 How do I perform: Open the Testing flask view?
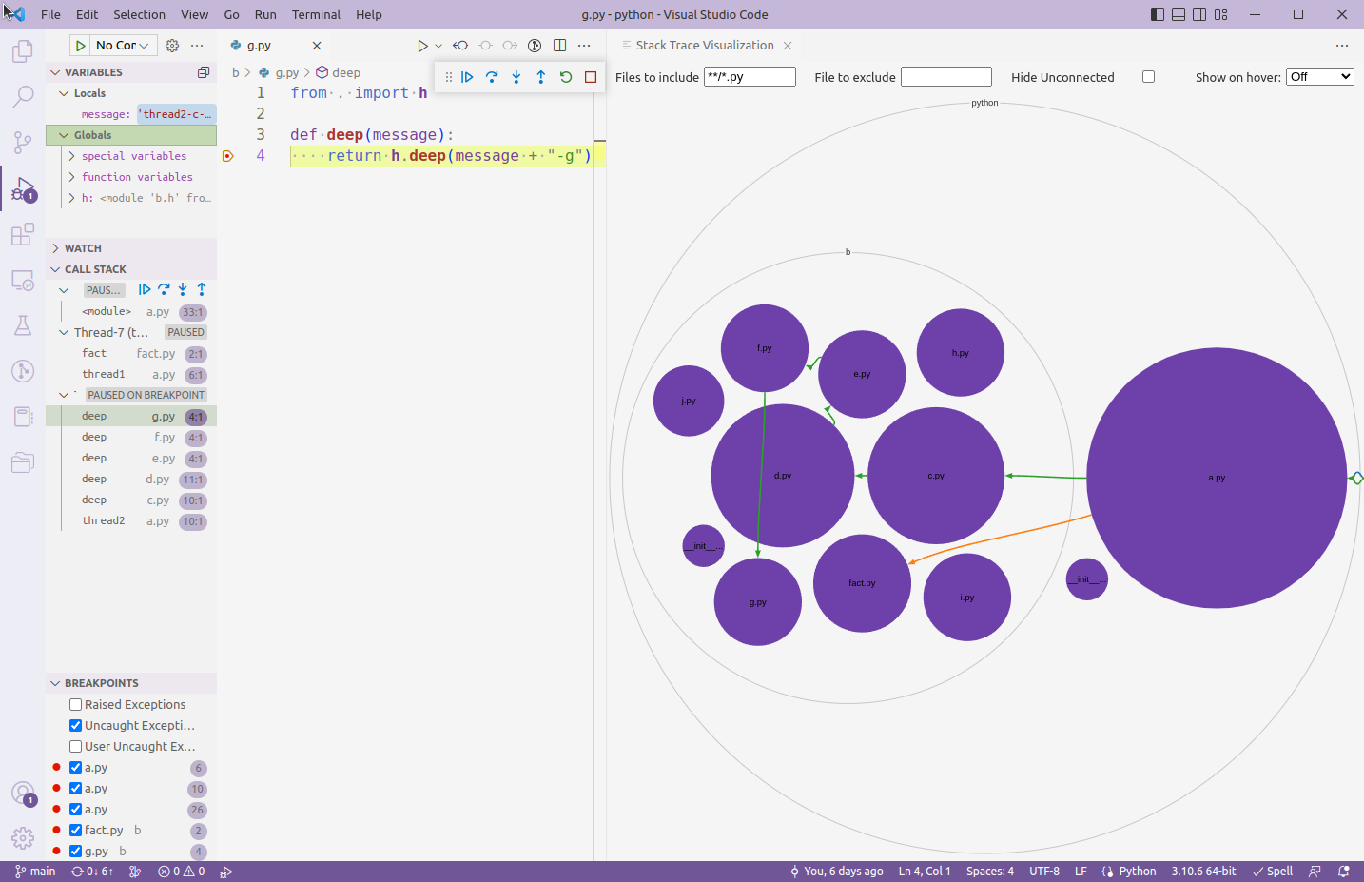coord(23,325)
